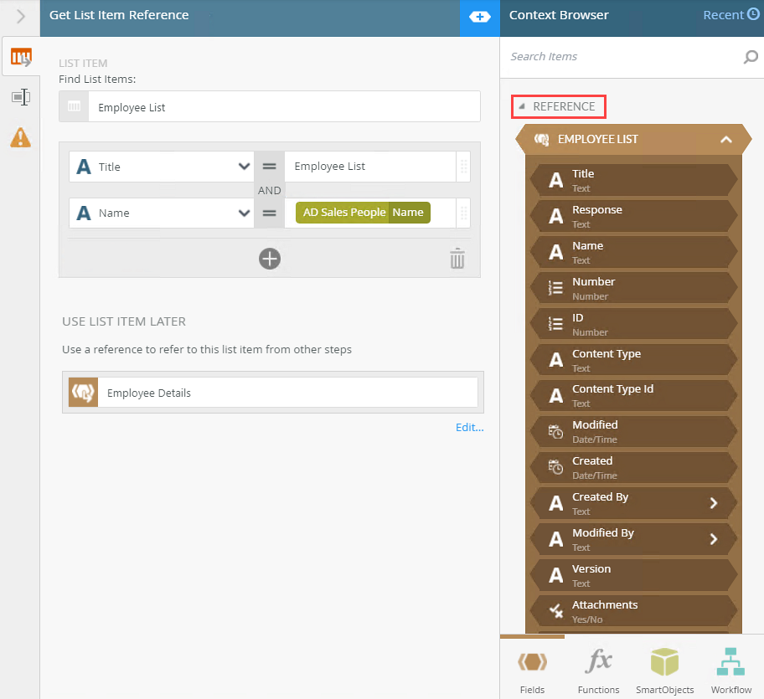Click the Recent clock icon

coord(753,14)
